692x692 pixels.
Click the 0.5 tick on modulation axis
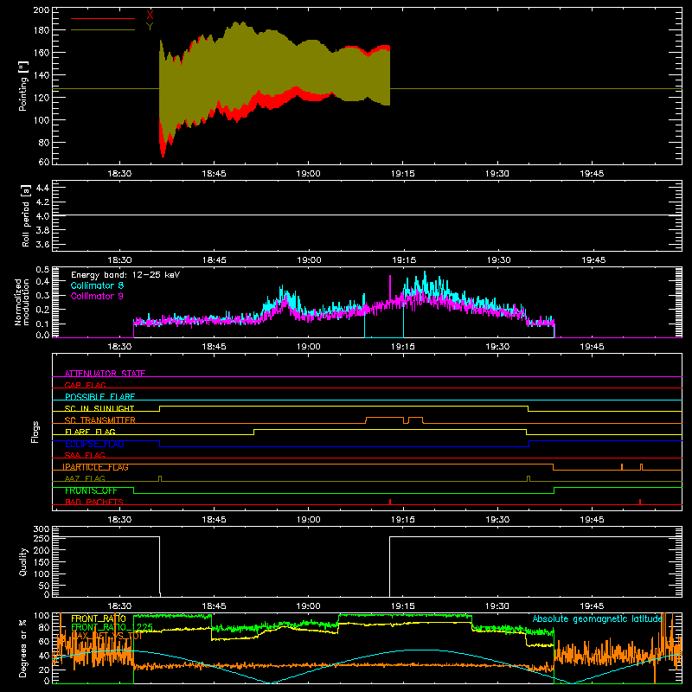[x=42, y=269]
